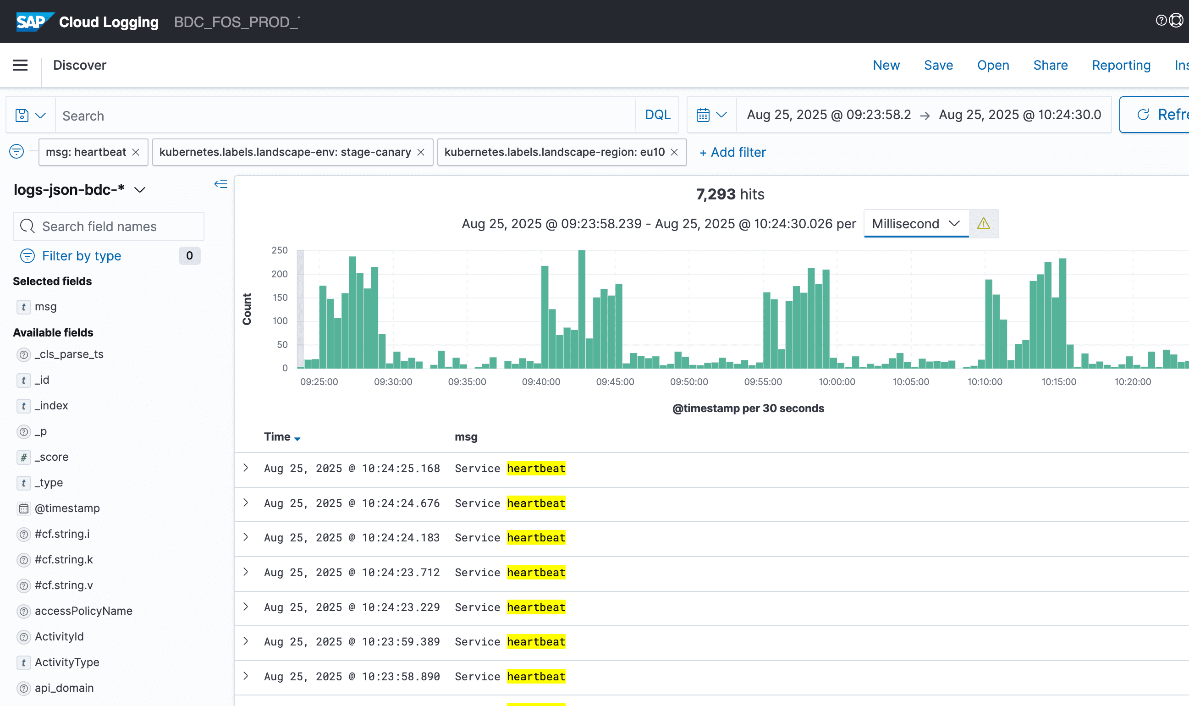
Task: Click the Filter by type icon
Action: 28,255
